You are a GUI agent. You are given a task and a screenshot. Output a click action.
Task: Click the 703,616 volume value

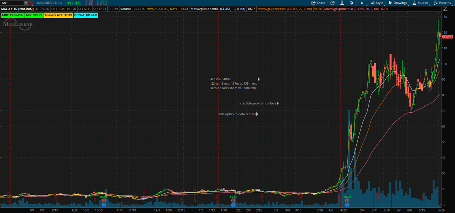pos(140,8)
